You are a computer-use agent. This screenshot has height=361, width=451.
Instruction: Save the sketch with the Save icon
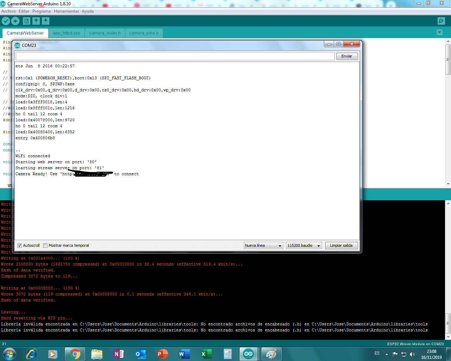(x=45, y=21)
